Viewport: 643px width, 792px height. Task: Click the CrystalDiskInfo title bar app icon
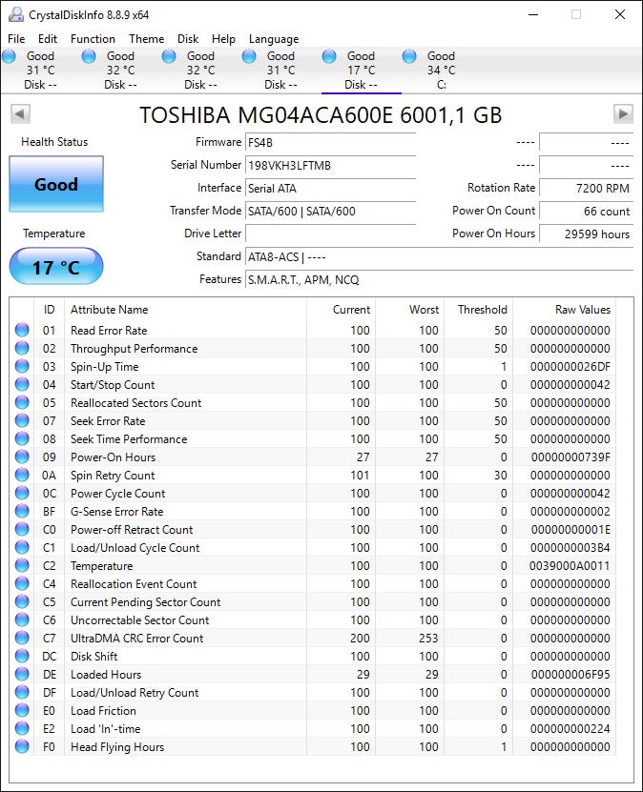pyautogui.click(x=16, y=14)
